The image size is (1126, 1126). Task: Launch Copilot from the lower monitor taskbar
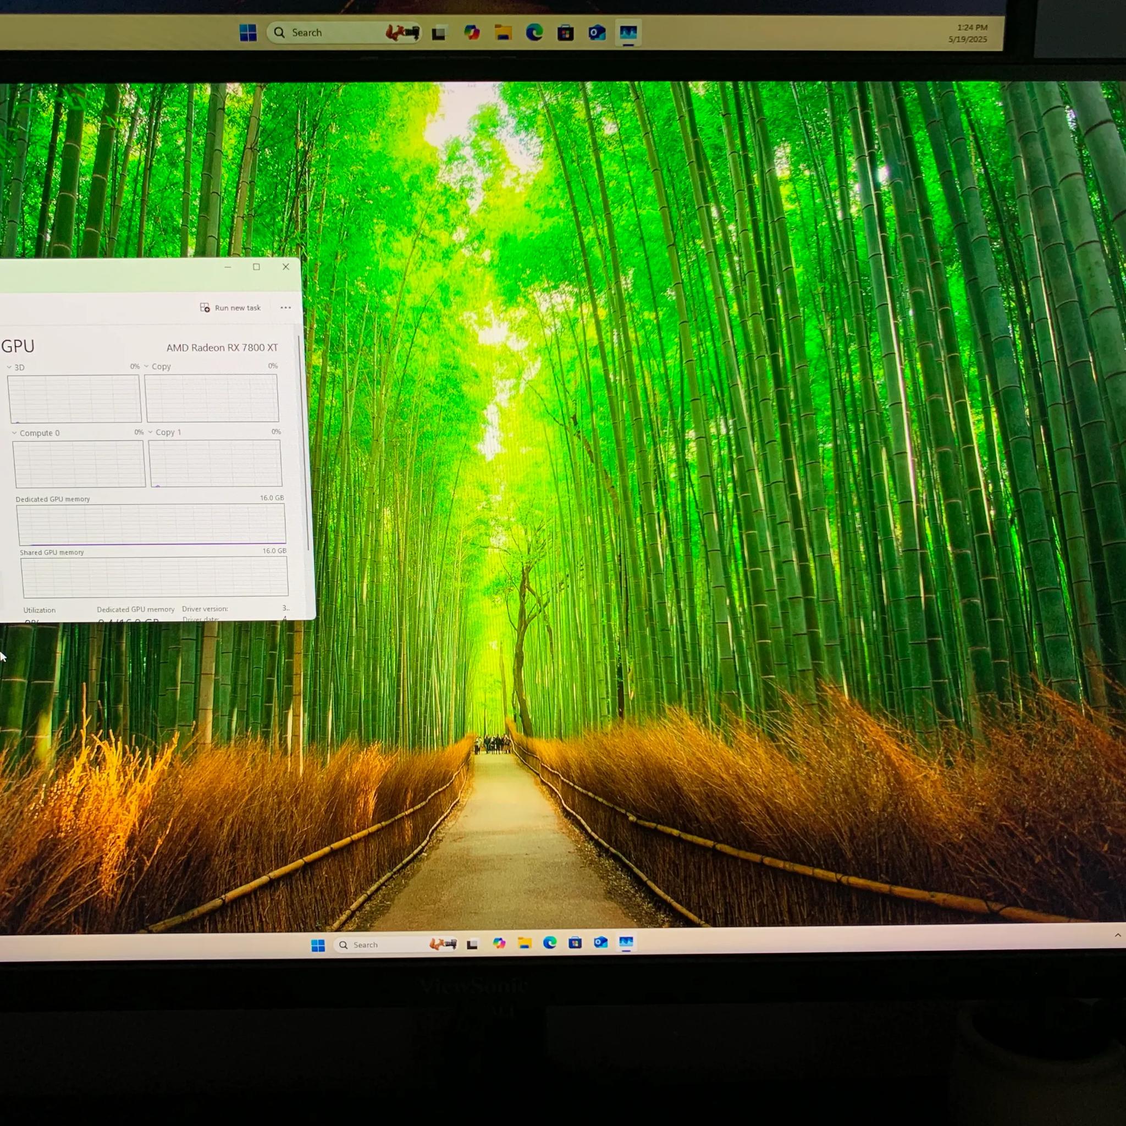(x=499, y=943)
